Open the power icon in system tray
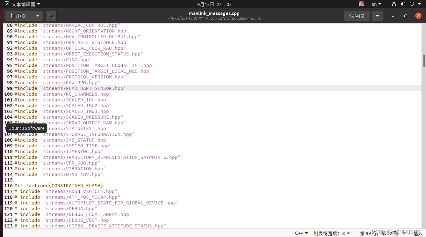The width and height of the screenshot is (426, 237). pyautogui.click(x=412, y=4)
